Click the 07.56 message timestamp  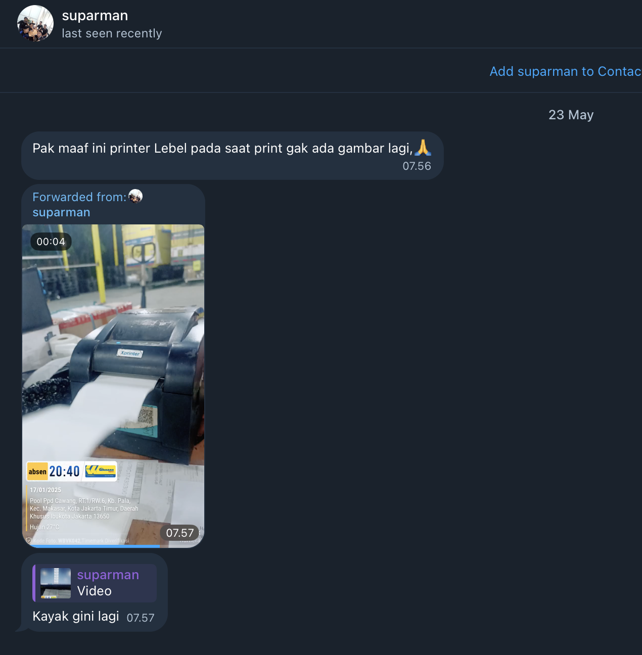417,166
